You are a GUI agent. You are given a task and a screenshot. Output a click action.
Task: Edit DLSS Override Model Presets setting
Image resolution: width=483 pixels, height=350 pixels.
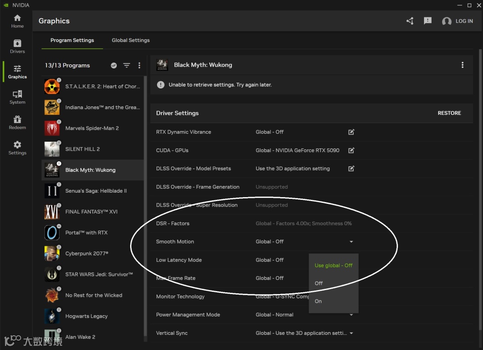351,169
